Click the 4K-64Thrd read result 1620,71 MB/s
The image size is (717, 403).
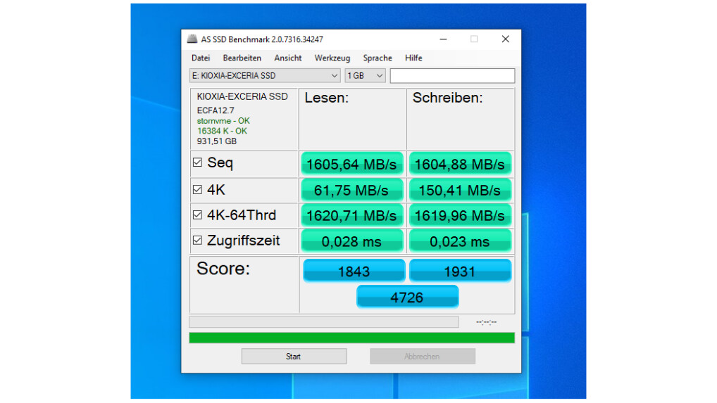(x=351, y=215)
